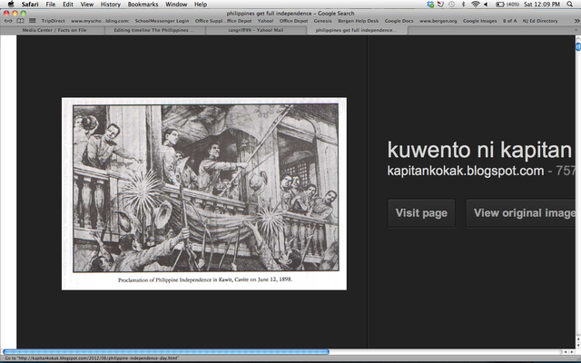Click the red and white menu bar icon

pos(440,5)
